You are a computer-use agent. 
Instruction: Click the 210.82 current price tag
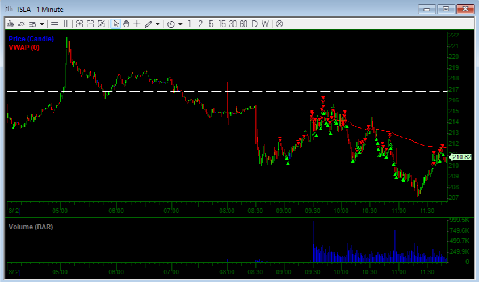pos(460,157)
